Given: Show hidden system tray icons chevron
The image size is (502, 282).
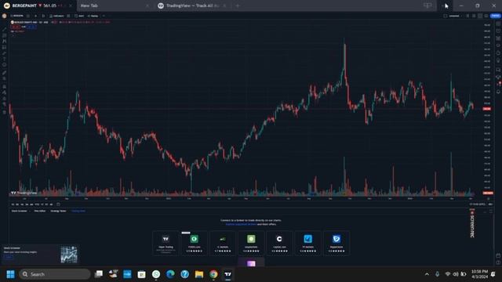Looking at the screenshot, I should [x=427, y=274].
